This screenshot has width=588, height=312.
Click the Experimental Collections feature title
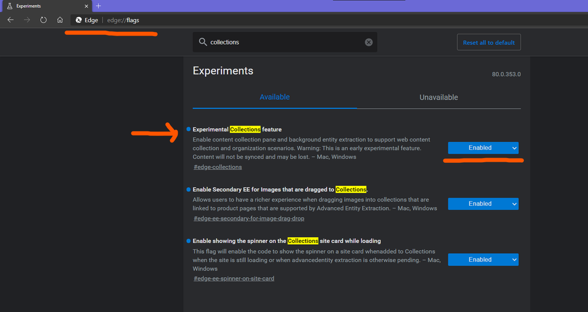click(x=237, y=130)
